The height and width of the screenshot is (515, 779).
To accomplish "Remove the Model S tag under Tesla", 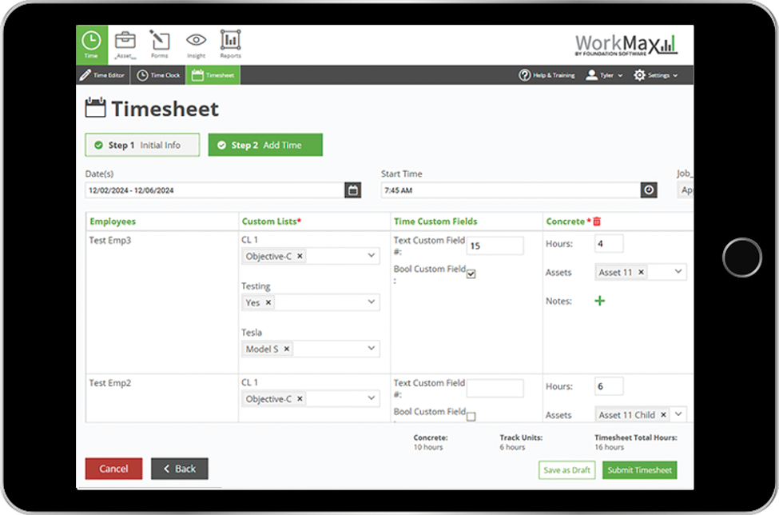I will point(287,349).
